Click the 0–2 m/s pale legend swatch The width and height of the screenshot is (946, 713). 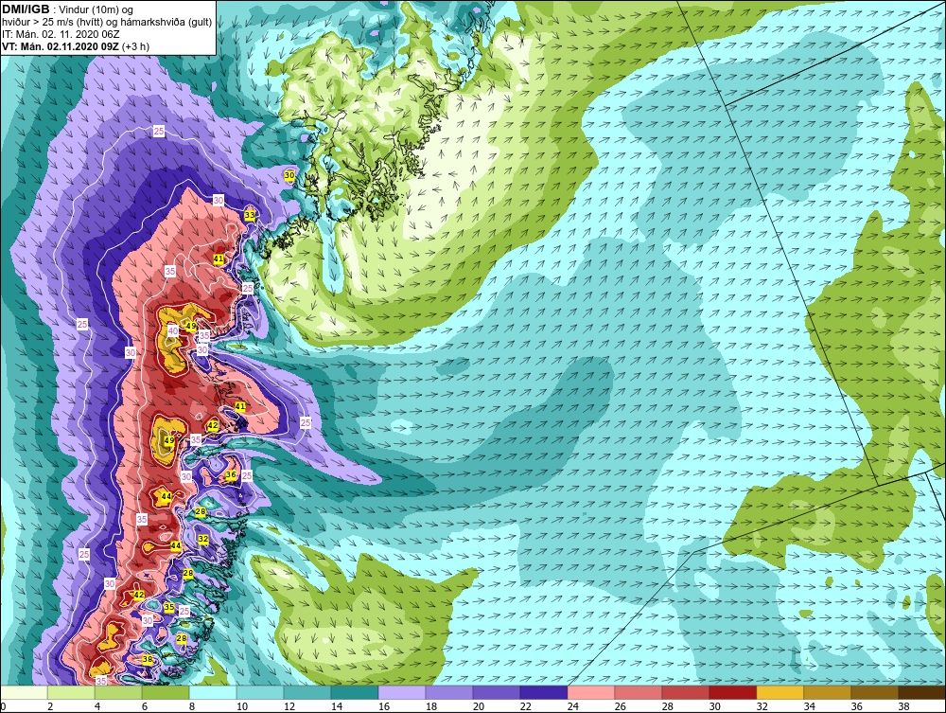click(25, 692)
